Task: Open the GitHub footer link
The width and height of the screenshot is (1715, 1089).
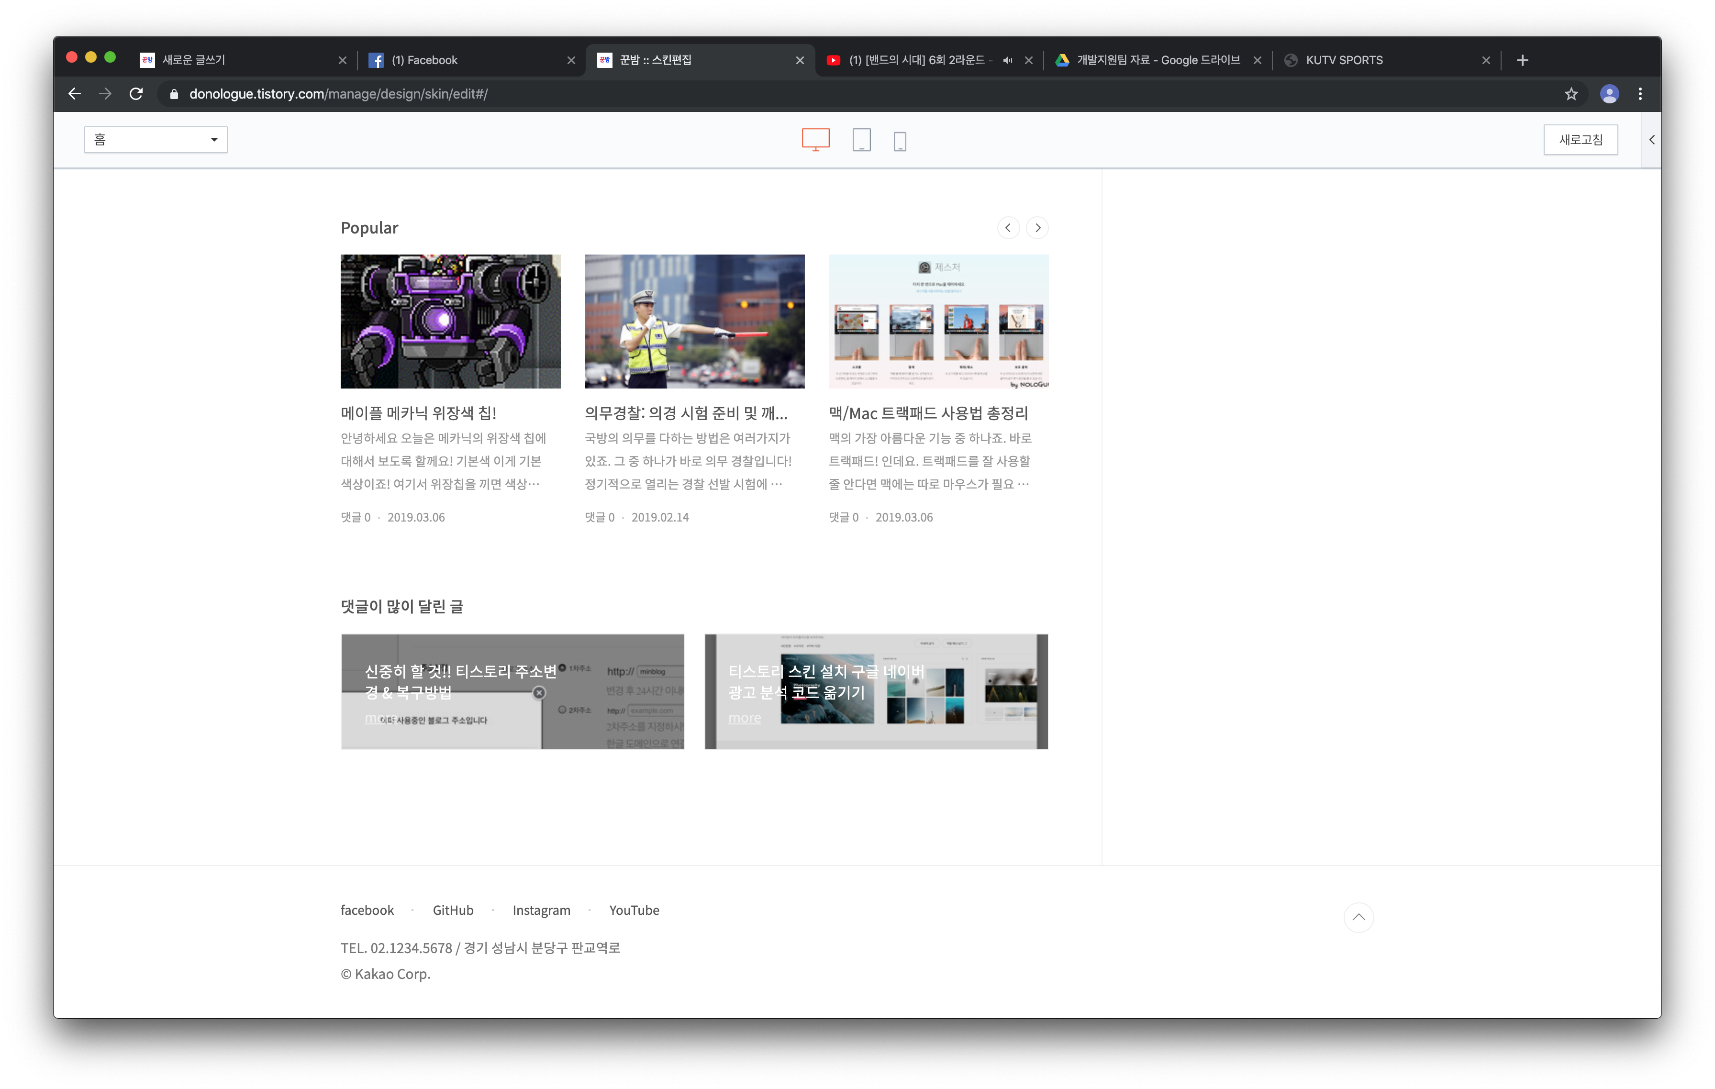Action: 453,910
